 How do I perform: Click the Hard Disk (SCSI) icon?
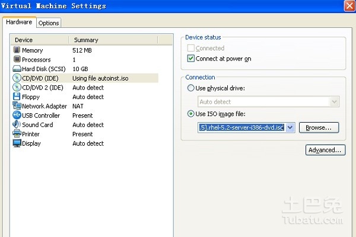pyautogui.click(x=17, y=69)
